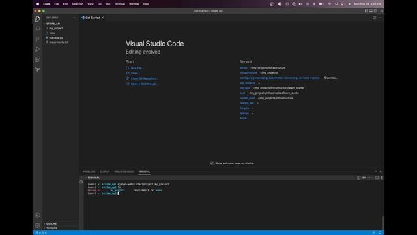
Task: Click the terminal prompt input line
Action: coord(104,193)
